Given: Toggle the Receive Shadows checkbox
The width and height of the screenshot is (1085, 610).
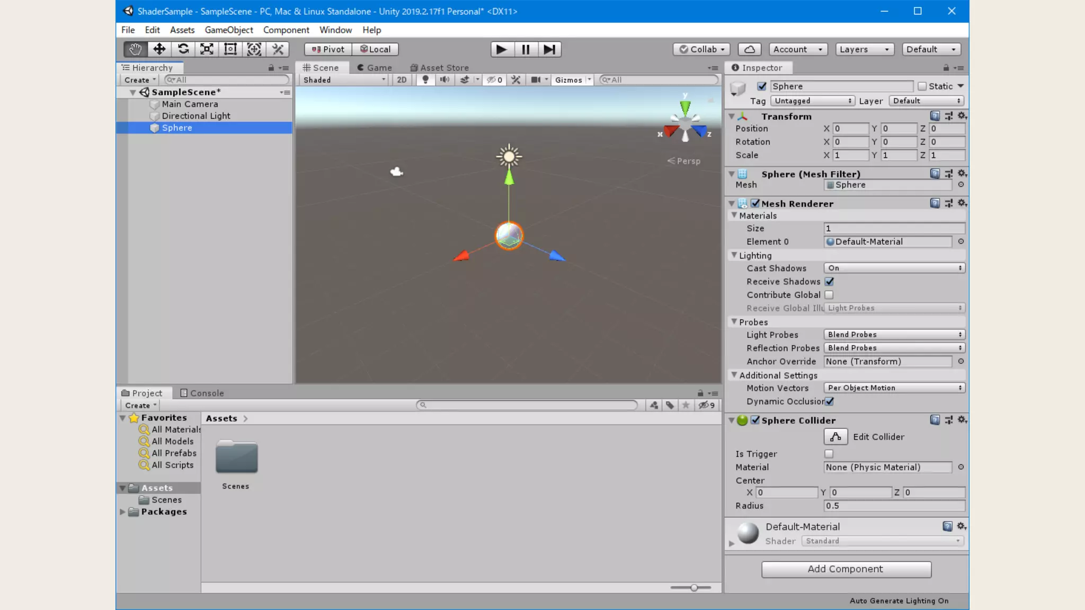Looking at the screenshot, I should coord(829,282).
